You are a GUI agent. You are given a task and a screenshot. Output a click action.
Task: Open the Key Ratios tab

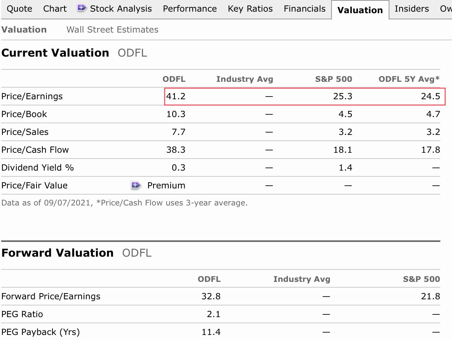pos(250,9)
